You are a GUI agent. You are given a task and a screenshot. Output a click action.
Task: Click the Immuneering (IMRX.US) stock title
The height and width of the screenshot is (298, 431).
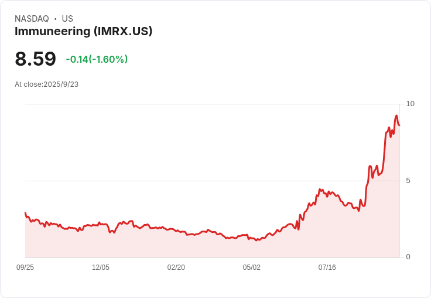(83, 31)
